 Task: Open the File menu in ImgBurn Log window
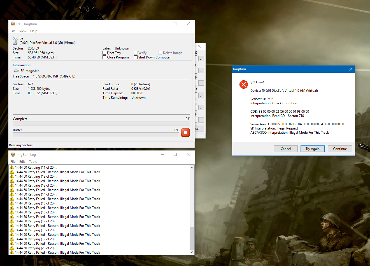pos(13,162)
